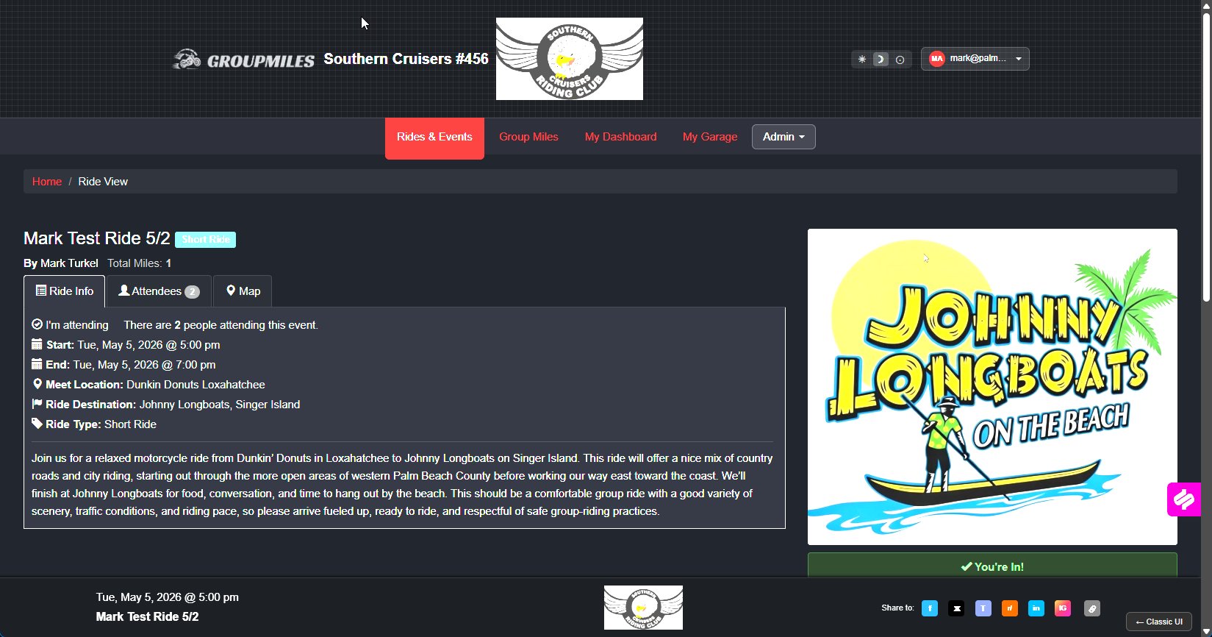Go to Group Miles page
Screen dimensions: 1212x637
[528, 137]
